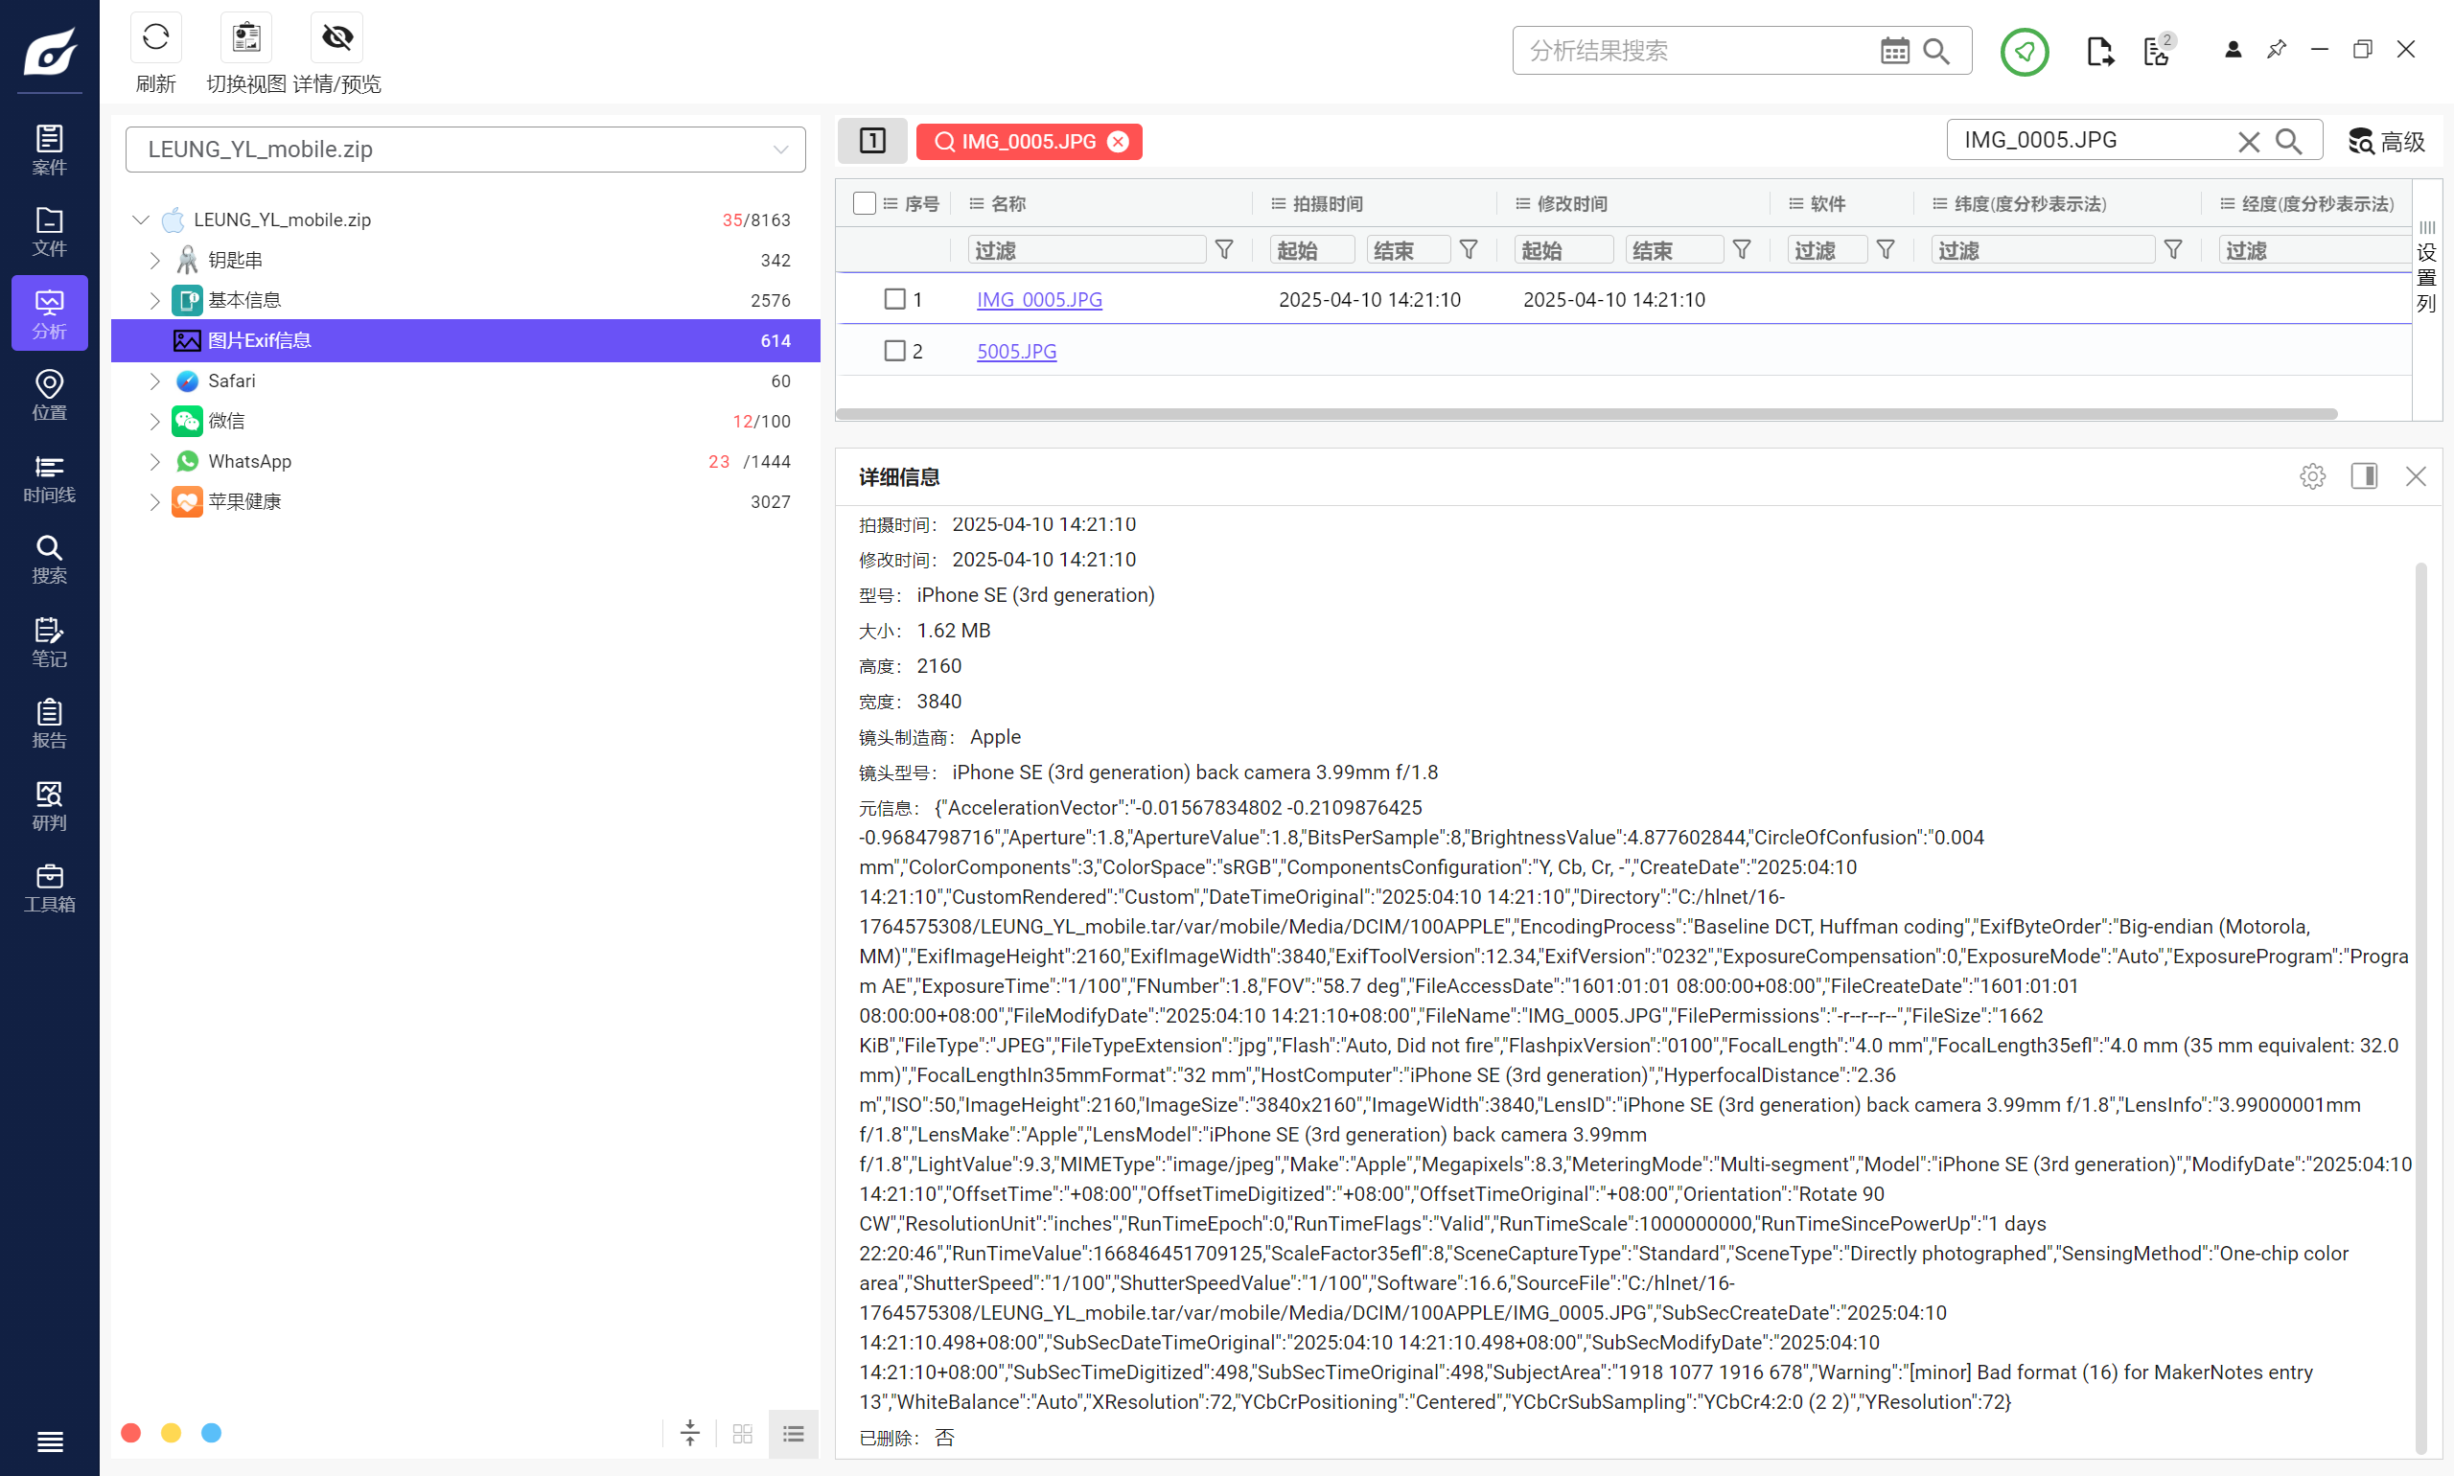Image resolution: width=2454 pixels, height=1476 pixels.
Task: Click the Refresh (刷新) toolbar icon
Action: [x=155, y=37]
